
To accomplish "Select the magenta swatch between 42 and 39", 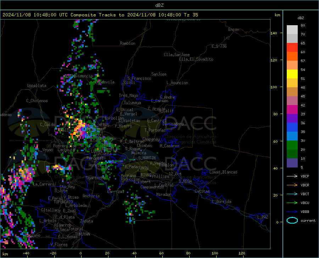I will tap(292, 110).
